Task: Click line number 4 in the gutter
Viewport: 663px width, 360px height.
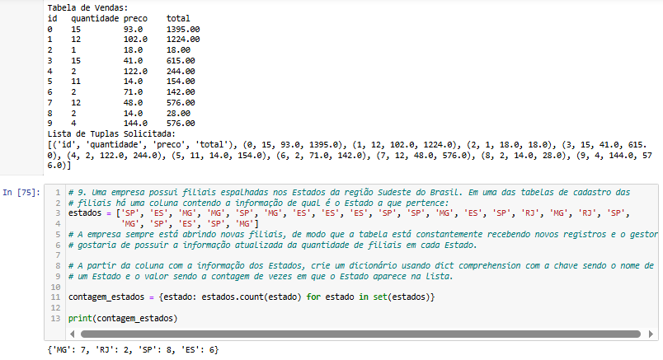Action: 58,223
